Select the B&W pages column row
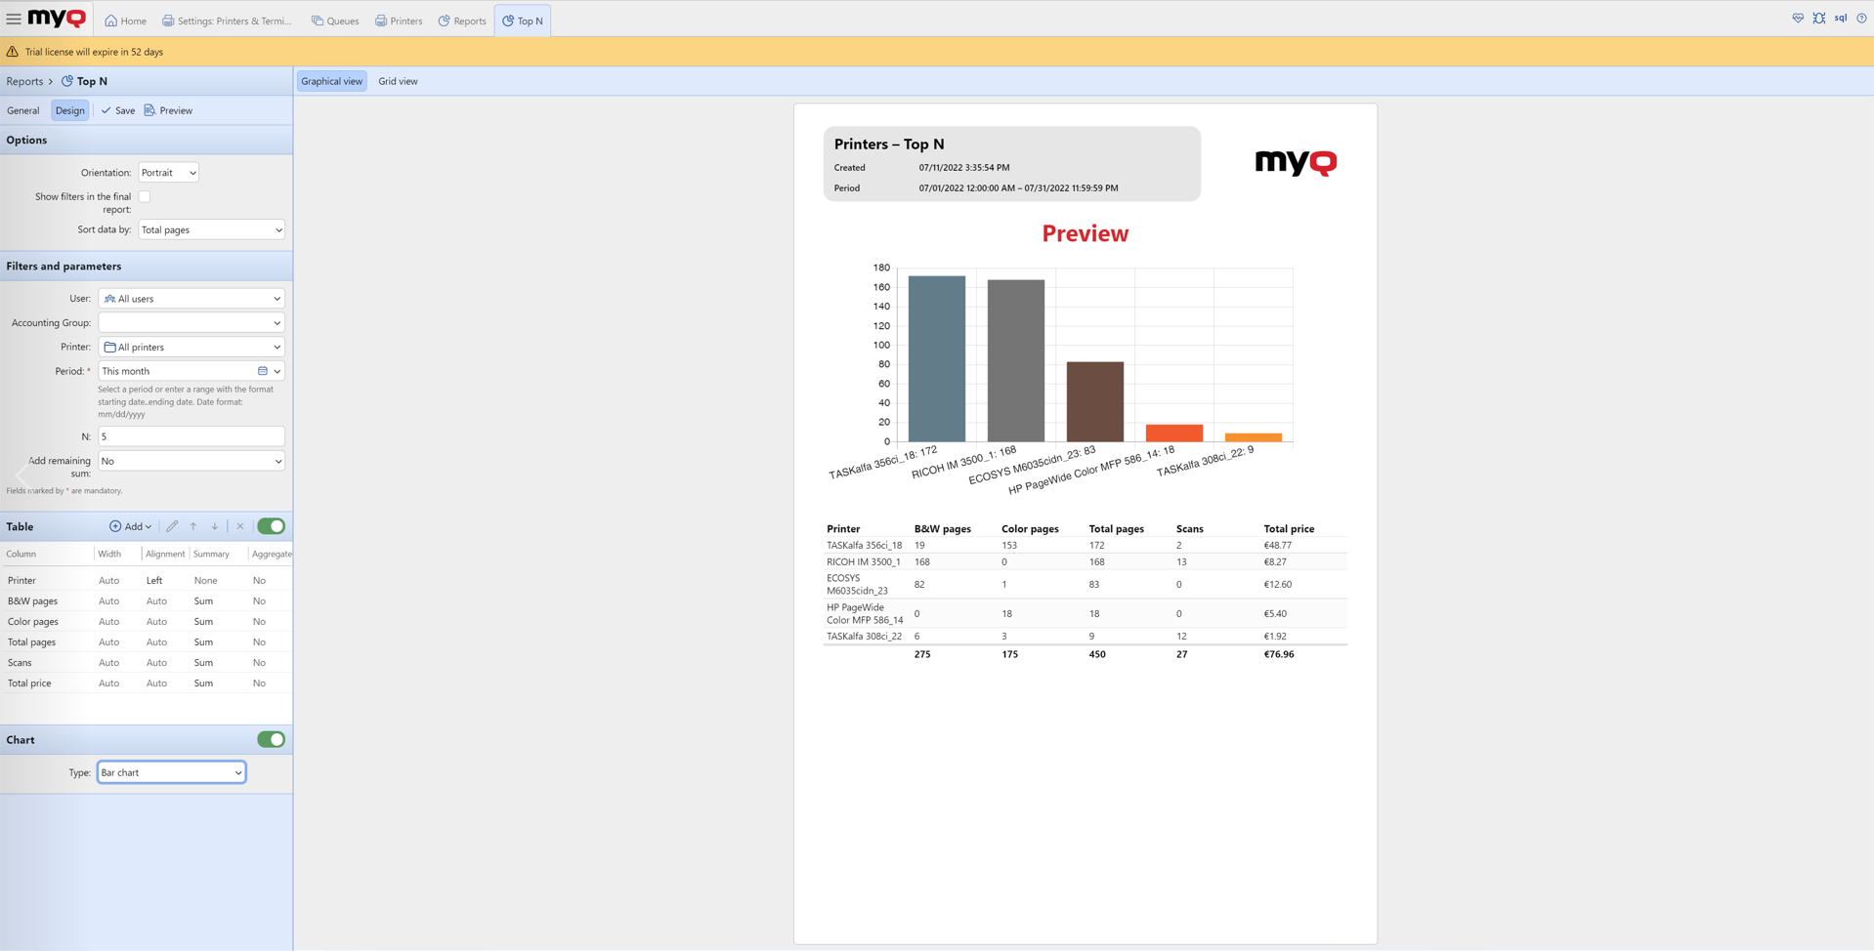Viewport: 1874px width, 951px height. [x=147, y=601]
